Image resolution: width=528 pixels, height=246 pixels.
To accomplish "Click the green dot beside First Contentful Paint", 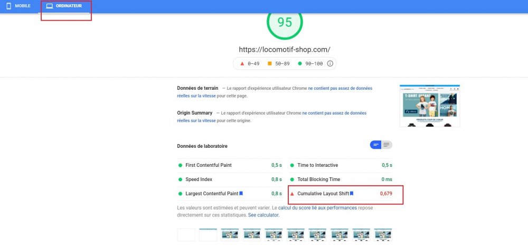I will tap(181, 165).
